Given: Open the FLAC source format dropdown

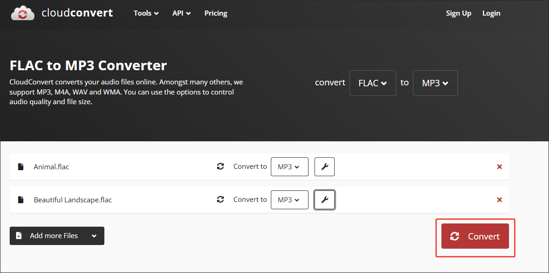Looking at the screenshot, I should pyautogui.click(x=372, y=83).
